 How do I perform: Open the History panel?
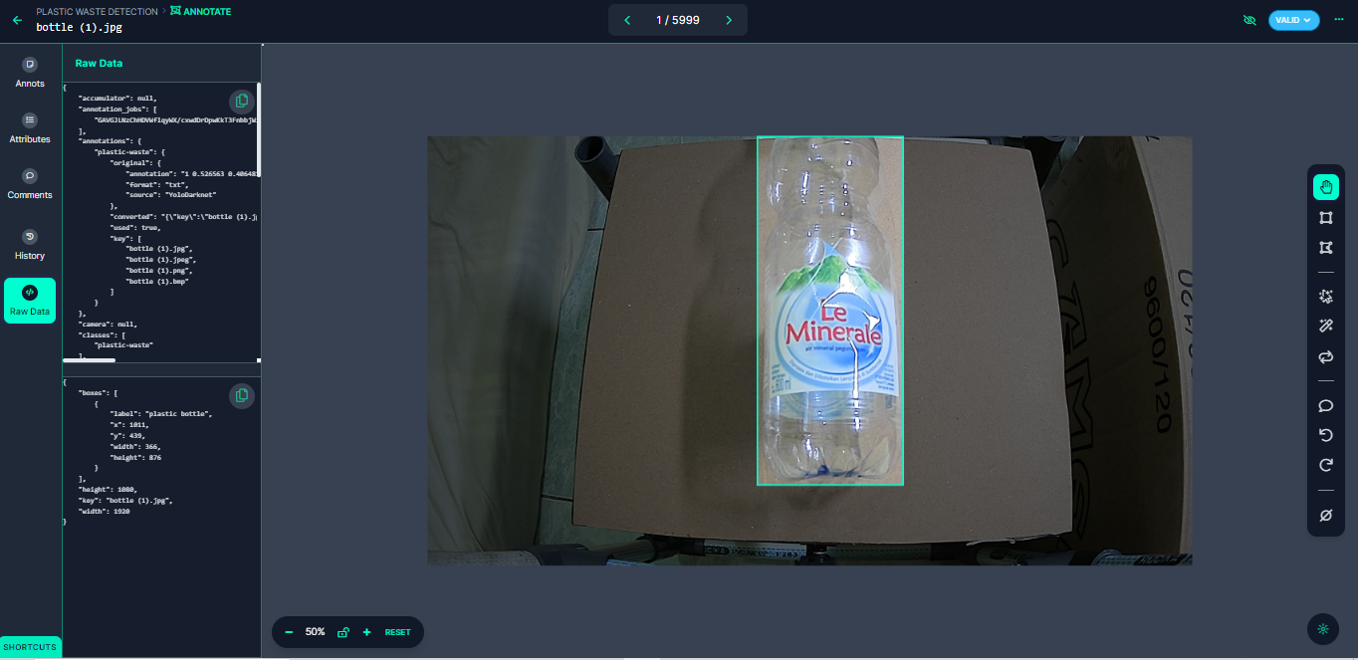pyautogui.click(x=29, y=244)
